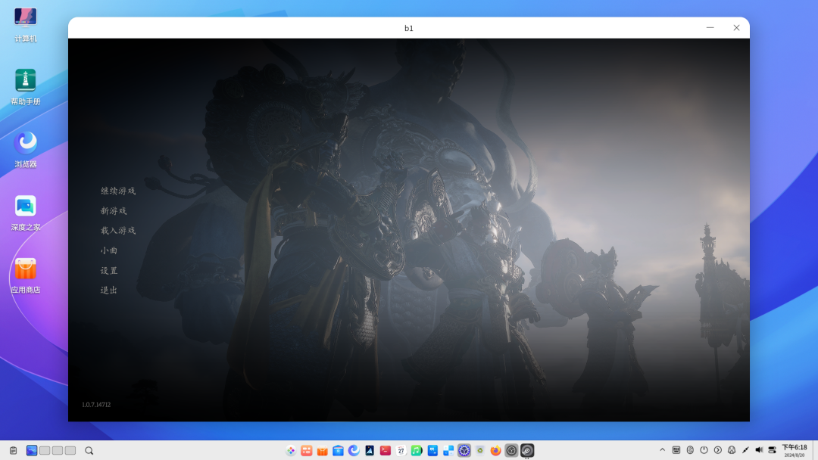Open the app launcher at taskbar left
The width and height of the screenshot is (818, 460).
pyautogui.click(x=290, y=449)
